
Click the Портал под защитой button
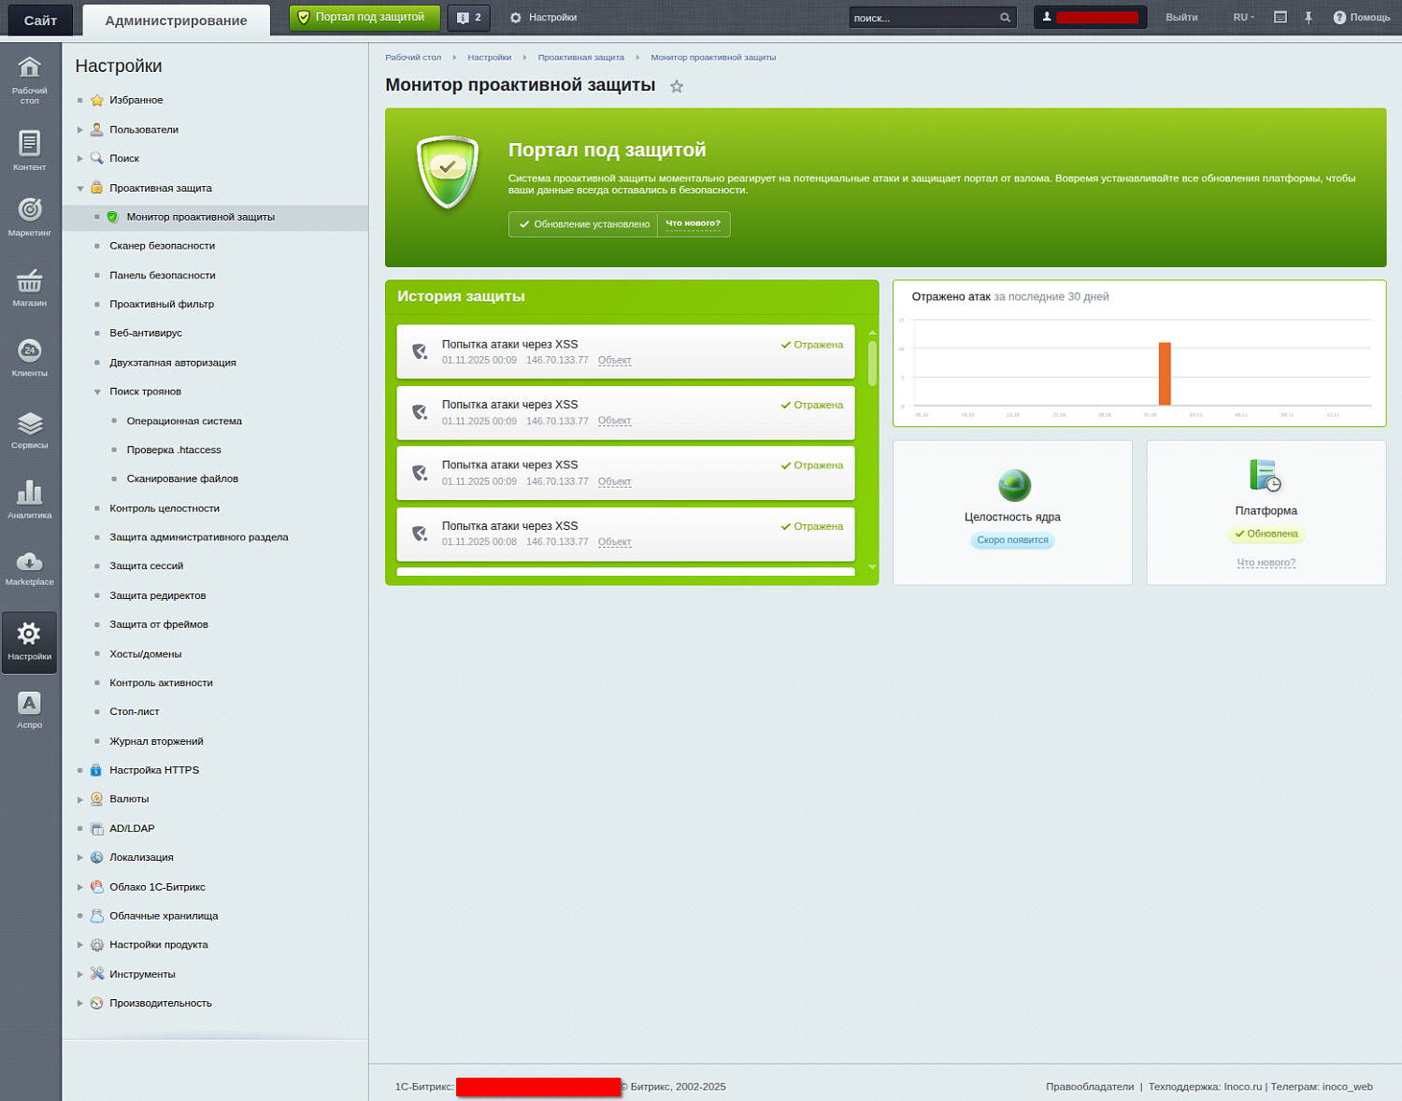pos(364,18)
